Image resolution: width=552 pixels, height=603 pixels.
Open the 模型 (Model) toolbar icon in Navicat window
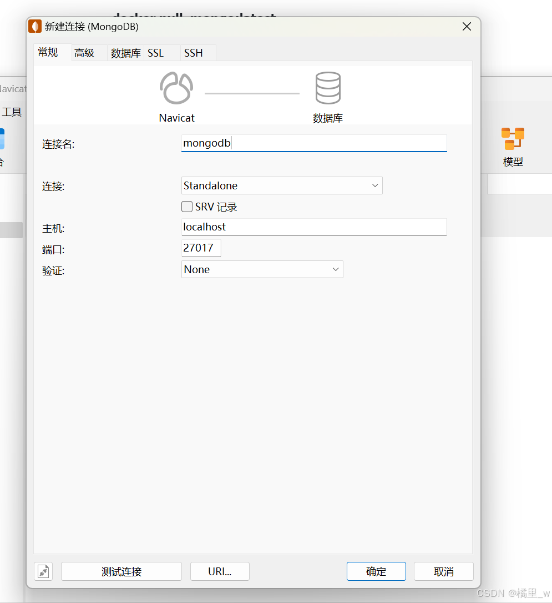pyautogui.click(x=513, y=147)
